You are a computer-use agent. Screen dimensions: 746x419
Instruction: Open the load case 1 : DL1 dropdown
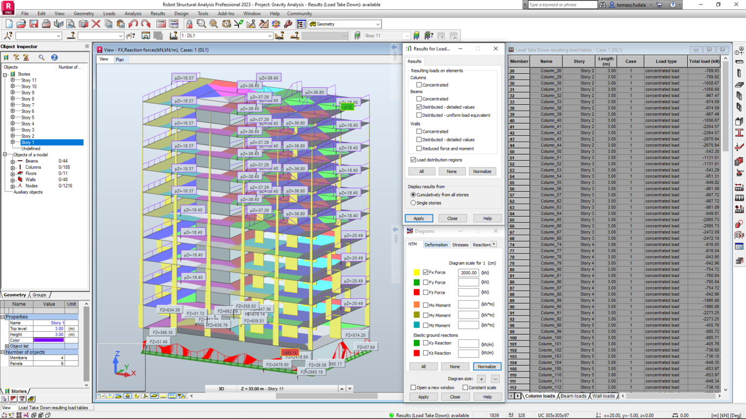[270, 36]
